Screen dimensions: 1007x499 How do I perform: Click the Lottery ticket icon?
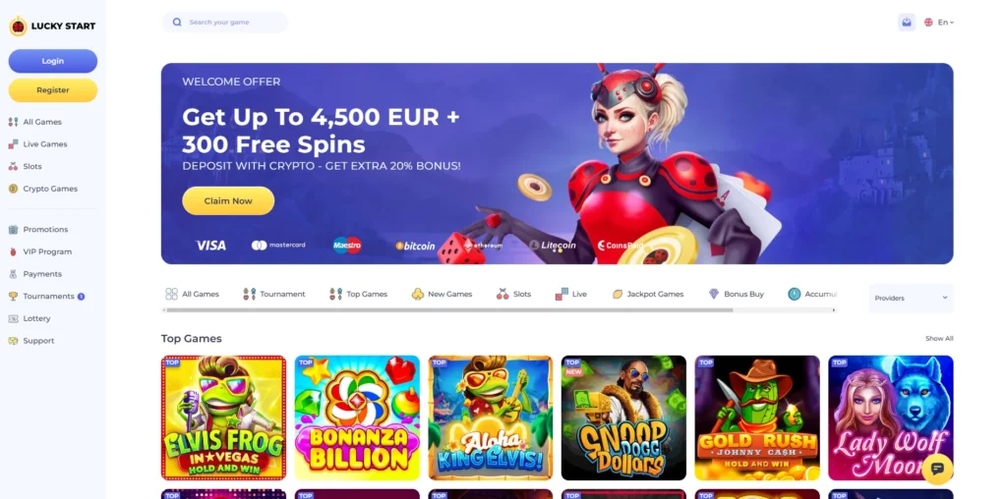[x=13, y=319]
